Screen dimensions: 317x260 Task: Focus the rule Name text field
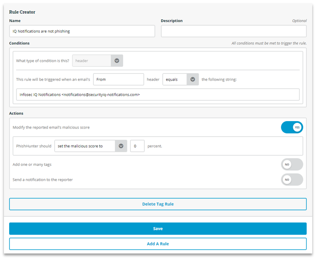click(x=82, y=31)
